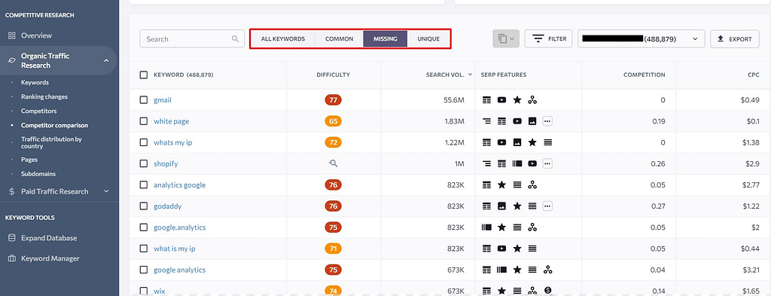Image resolution: width=771 pixels, height=296 pixels.
Task: Select the what is my ip checkbox
Action: (x=144, y=249)
